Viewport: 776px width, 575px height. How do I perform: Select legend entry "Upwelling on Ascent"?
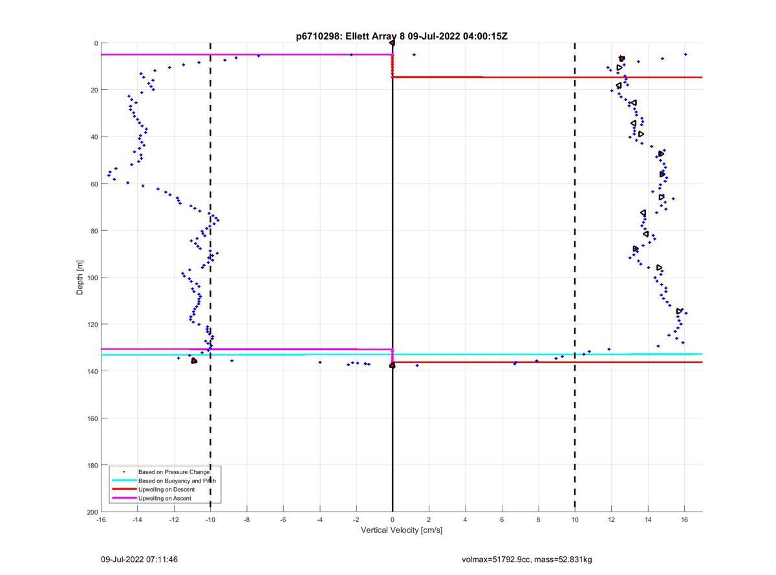tap(165, 499)
